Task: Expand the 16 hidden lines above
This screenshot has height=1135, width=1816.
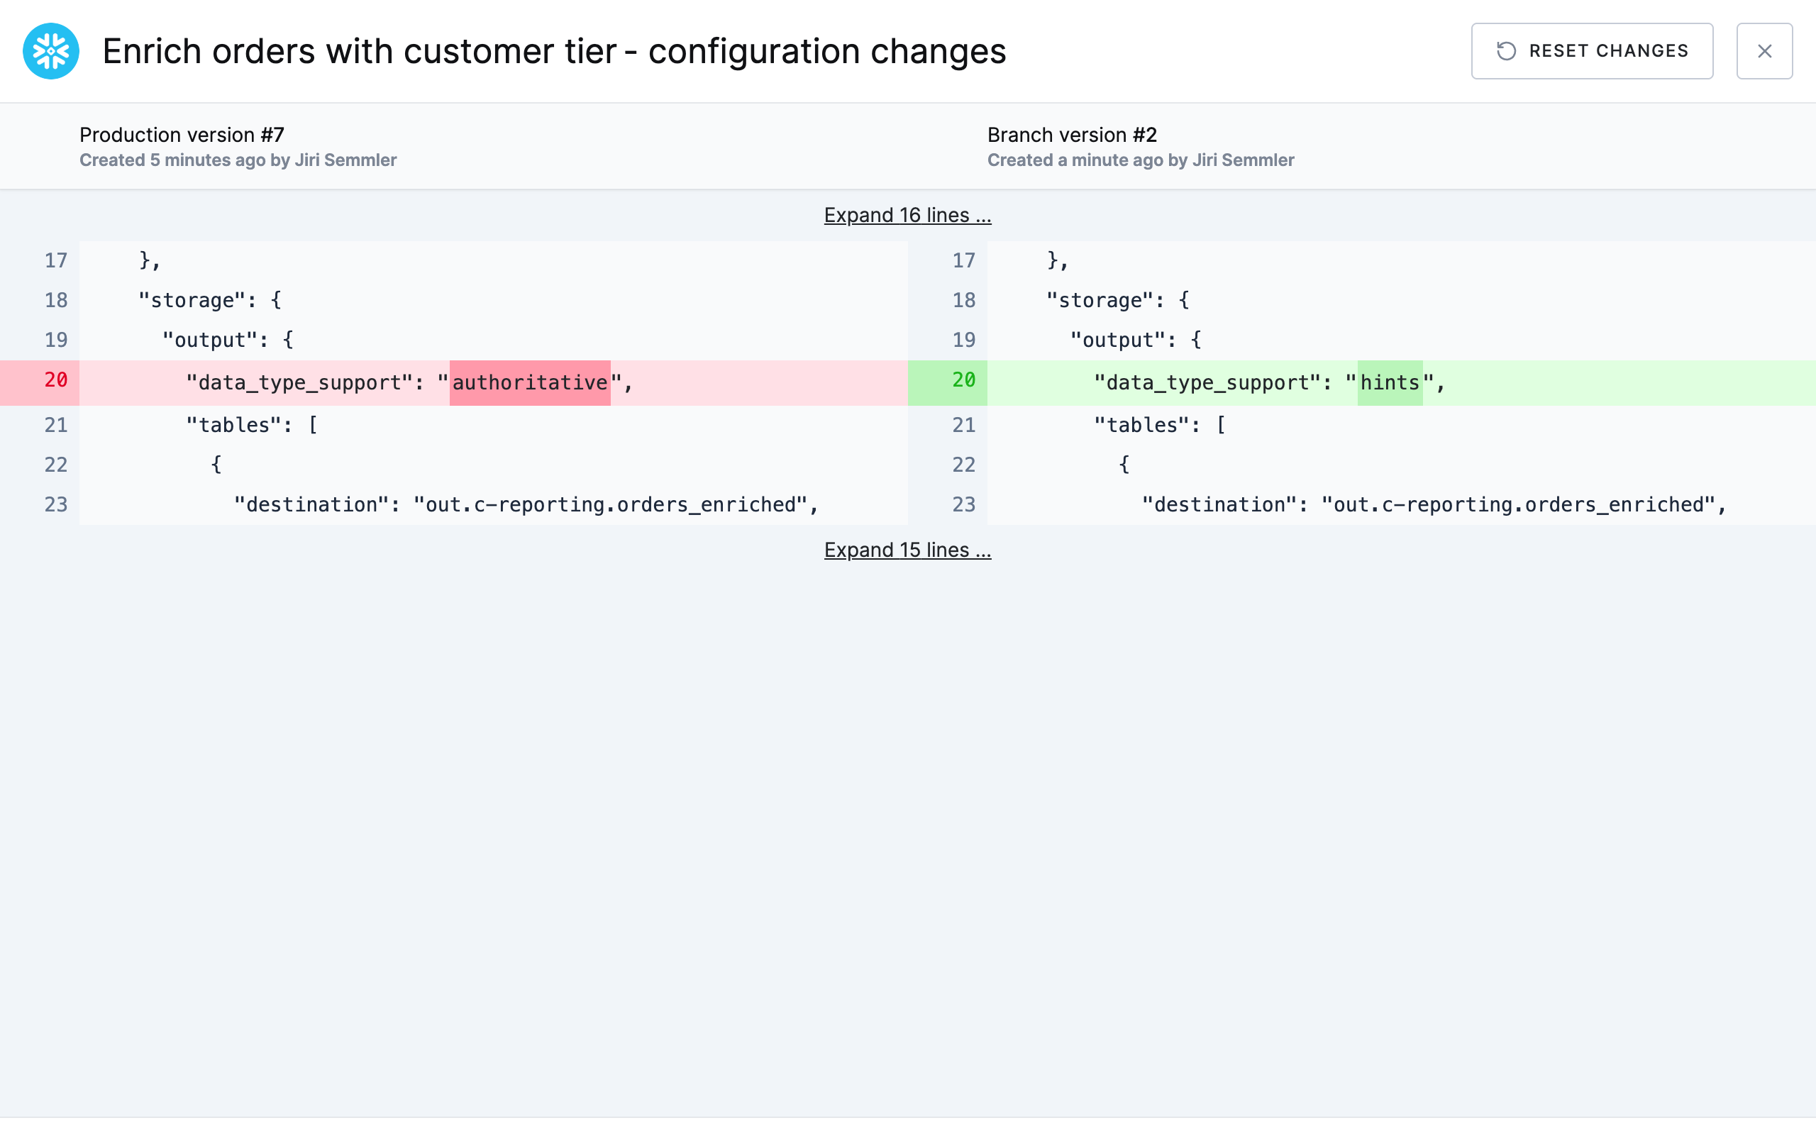Action: point(907,216)
